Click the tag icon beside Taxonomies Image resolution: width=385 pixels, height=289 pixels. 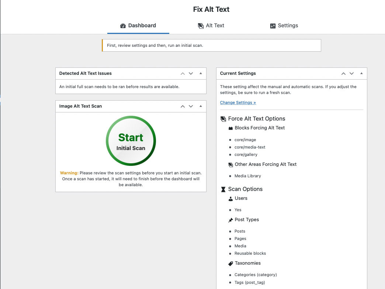click(x=230, y=263)
